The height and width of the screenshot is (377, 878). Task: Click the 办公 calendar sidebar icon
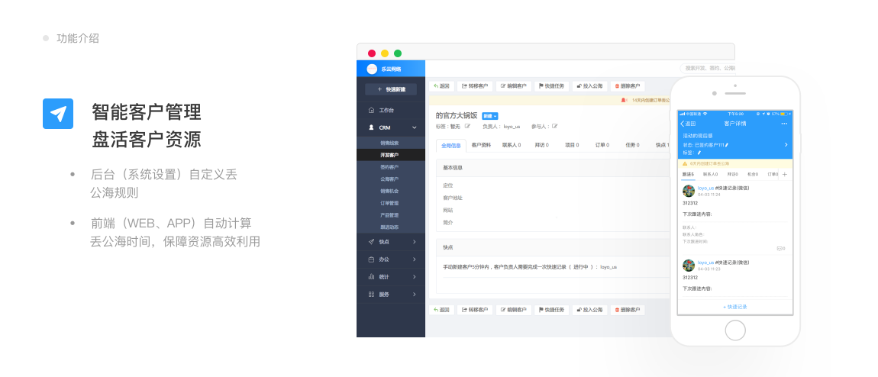[371, 259]
